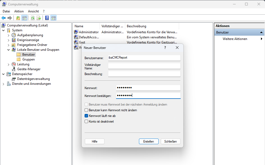
Task: Open the ? help menu
Action: tap(44, 11)
